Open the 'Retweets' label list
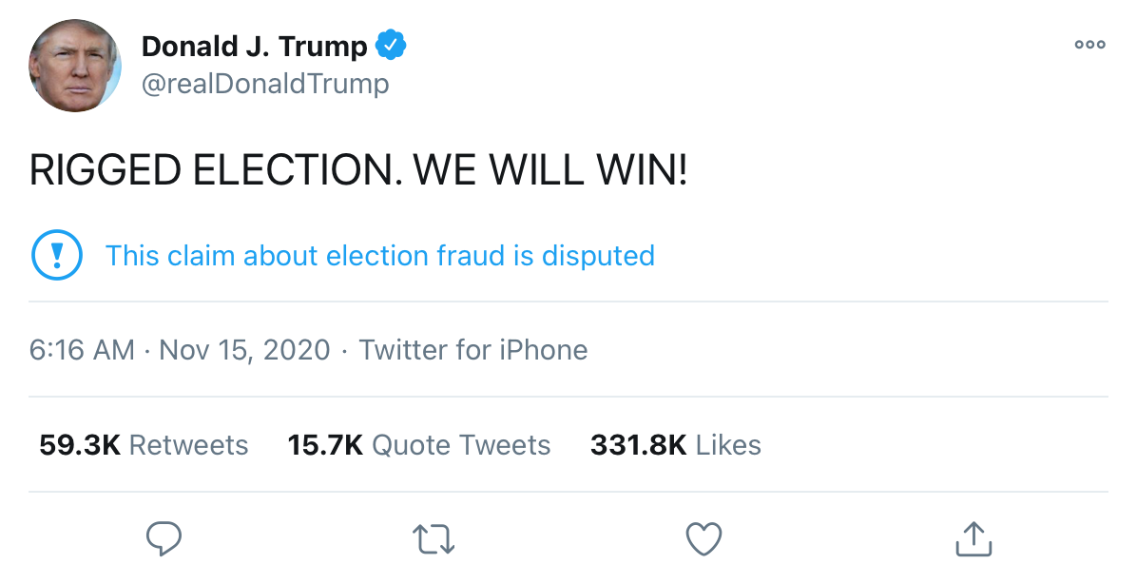Image resolution: width=1137 pixels, height=584 pixels. 188,445
